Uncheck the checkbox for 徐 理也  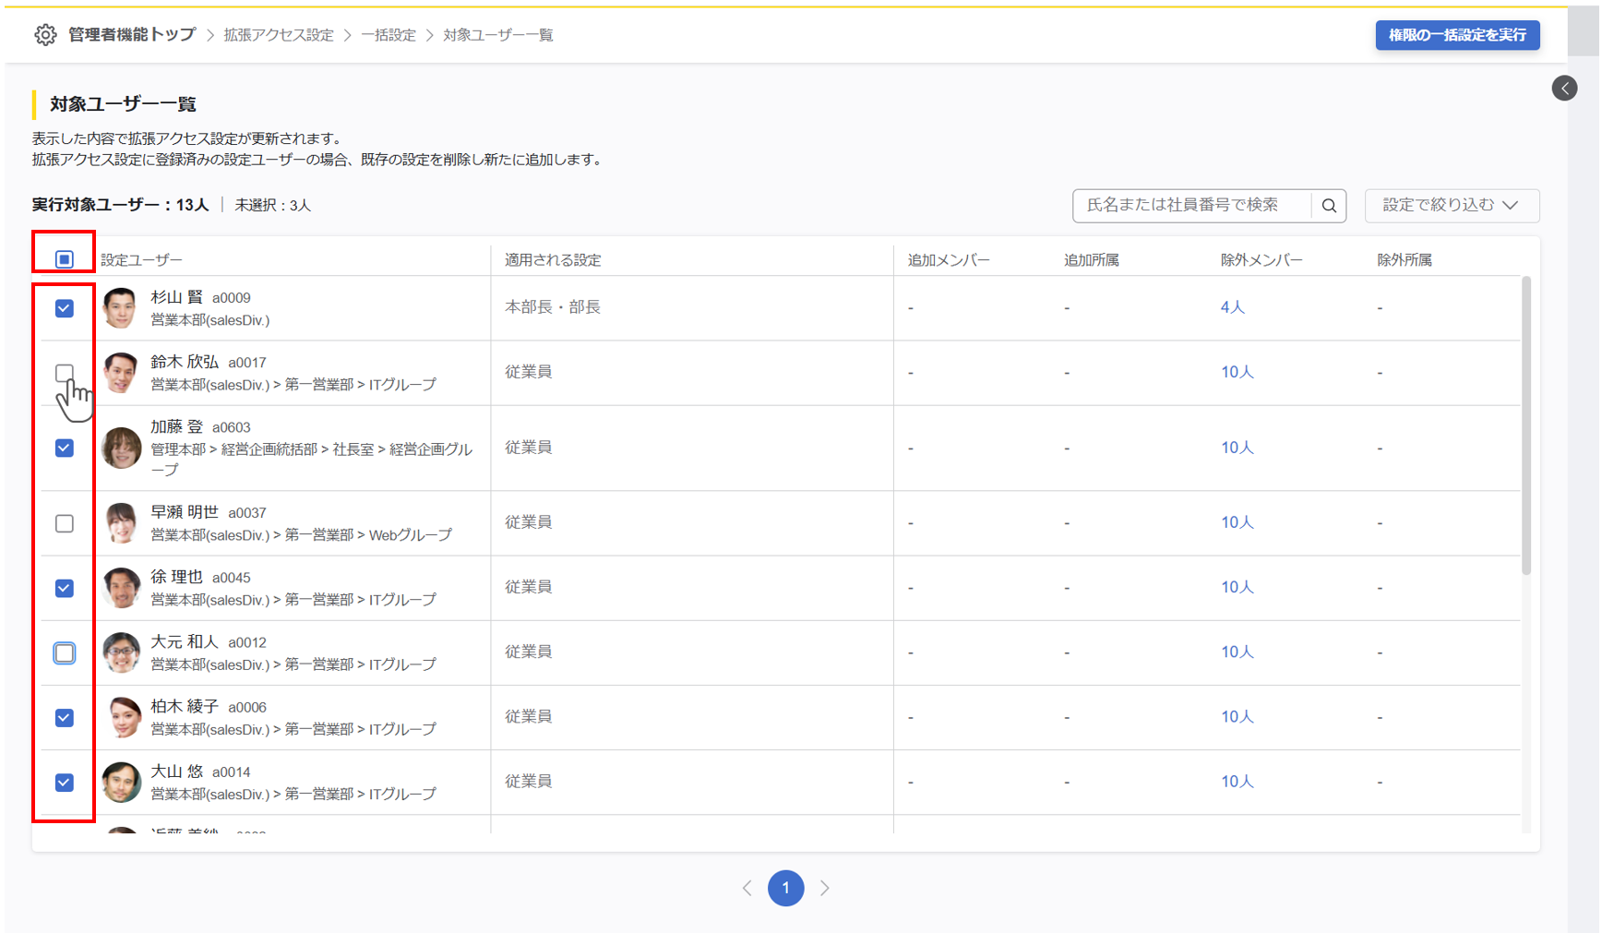[64, 588]
